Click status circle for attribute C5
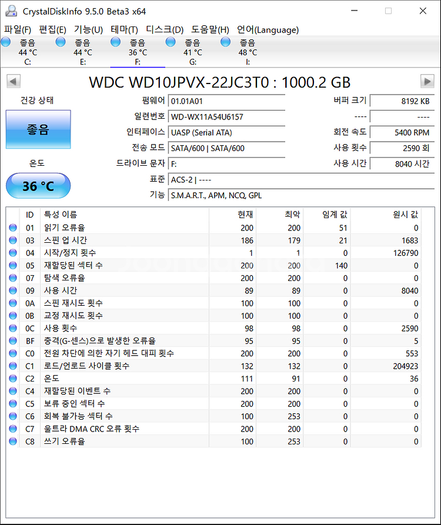441x525 pixels. 13,403
